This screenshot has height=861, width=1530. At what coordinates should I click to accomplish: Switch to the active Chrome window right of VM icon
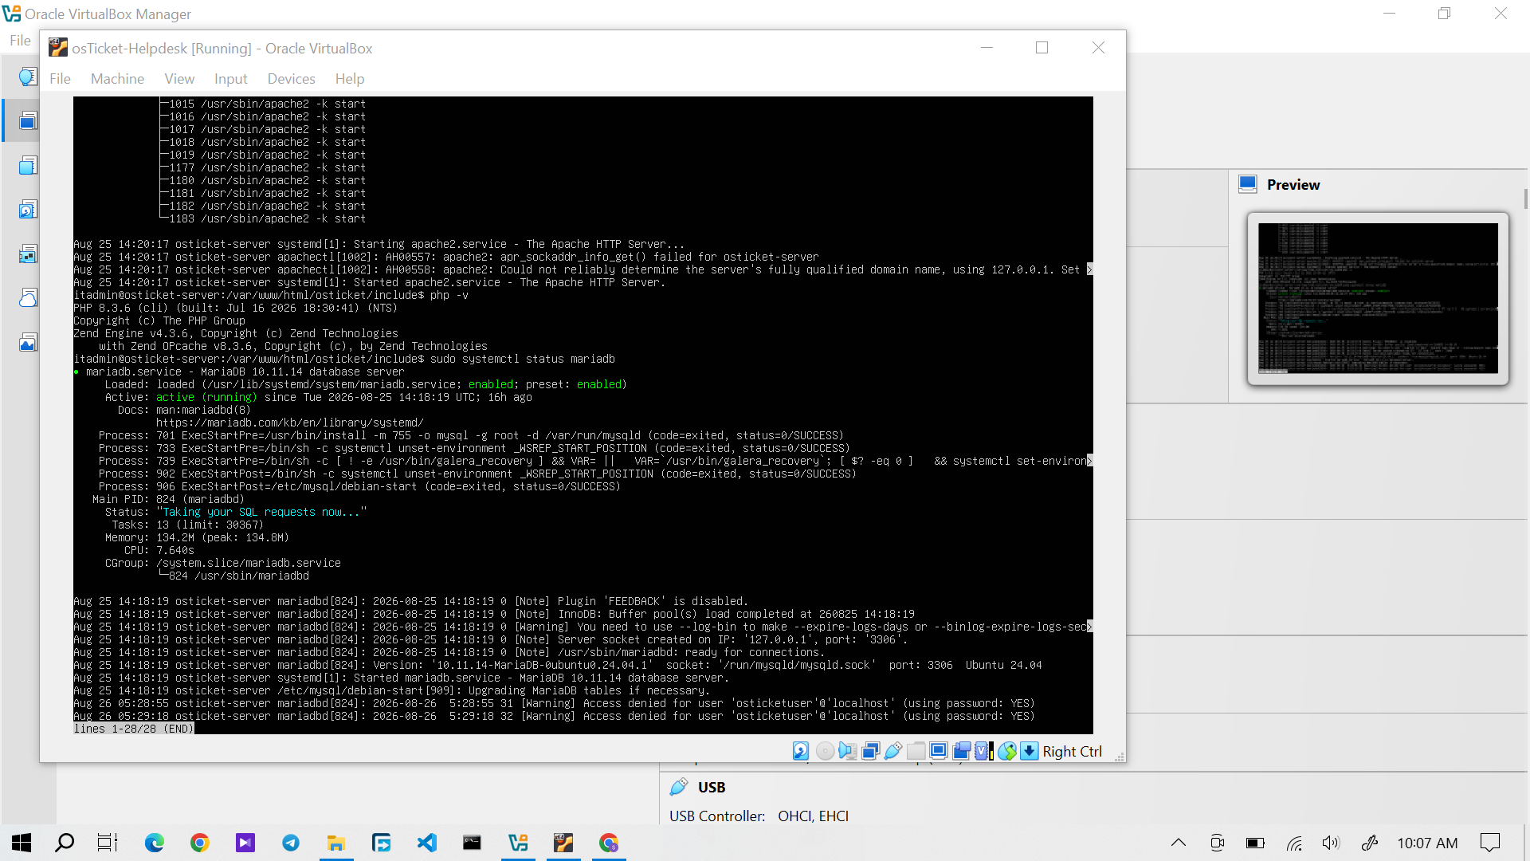pyautogui.click(x=609, y=843)
